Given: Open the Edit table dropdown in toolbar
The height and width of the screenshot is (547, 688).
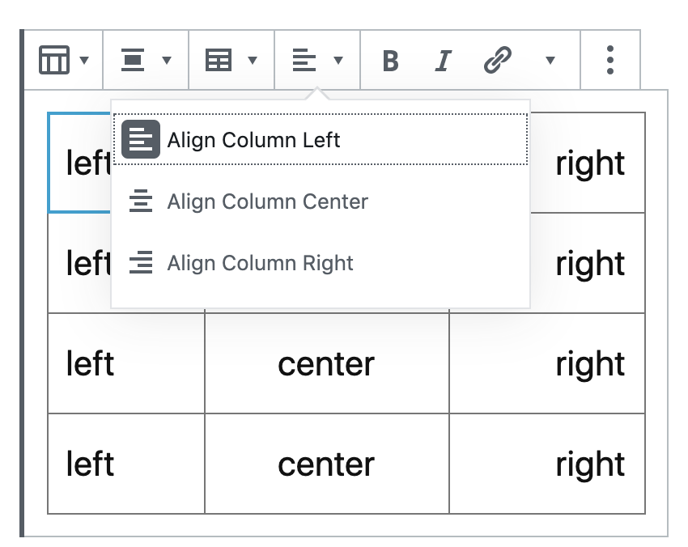Looking at the screenshot, I should (x=231, y=60).
